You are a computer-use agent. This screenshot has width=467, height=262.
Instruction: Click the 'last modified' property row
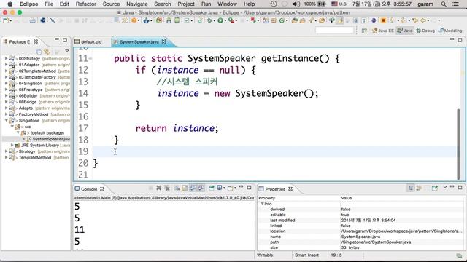point(360,220)
